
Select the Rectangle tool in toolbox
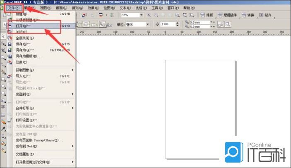pos(3,80)
